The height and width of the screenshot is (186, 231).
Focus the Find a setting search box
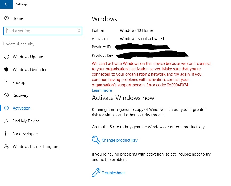click(42, 31)
